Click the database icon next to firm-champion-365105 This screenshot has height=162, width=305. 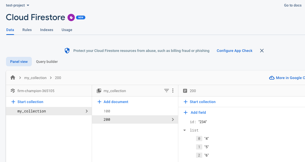click(13, 91)
